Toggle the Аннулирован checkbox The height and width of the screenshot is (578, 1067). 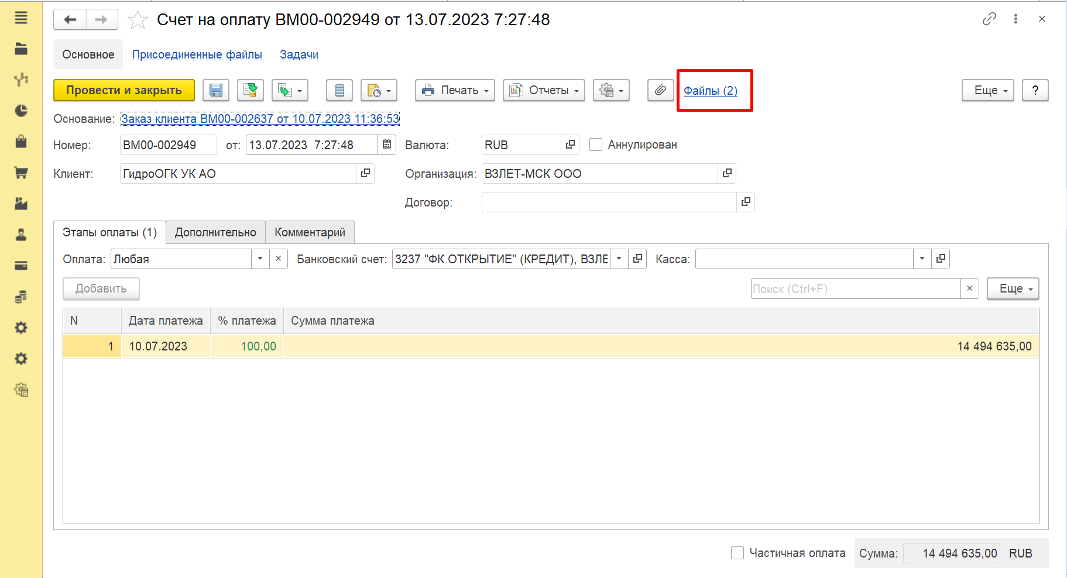(596, 144)
